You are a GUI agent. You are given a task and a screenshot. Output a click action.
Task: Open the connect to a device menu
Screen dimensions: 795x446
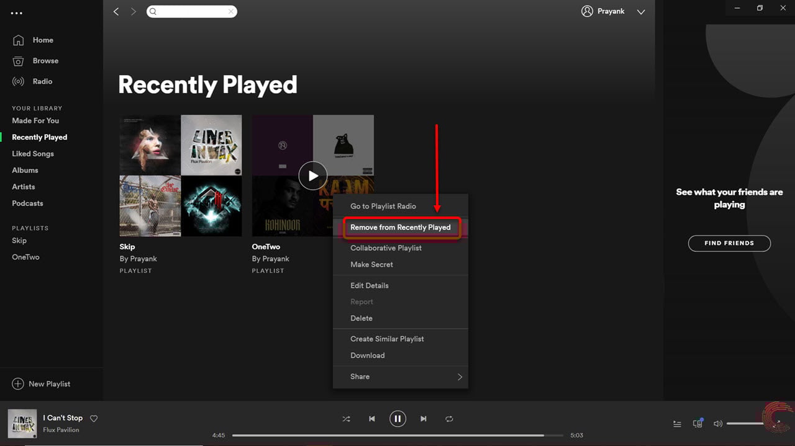pos(697,423)
